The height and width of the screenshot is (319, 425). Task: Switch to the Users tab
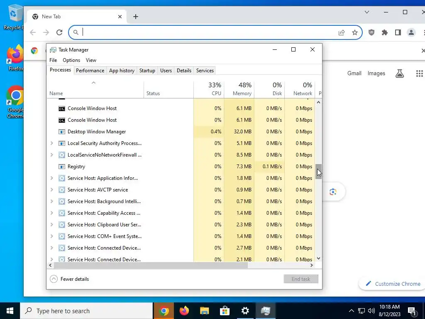tap(166, 71)
